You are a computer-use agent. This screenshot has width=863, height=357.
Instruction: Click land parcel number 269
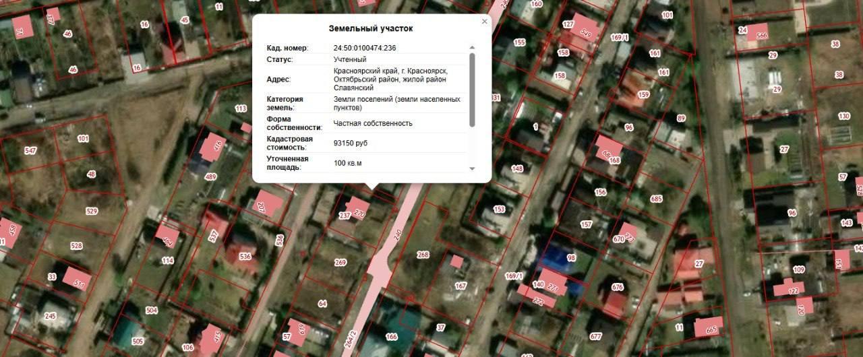click(340, 263)
